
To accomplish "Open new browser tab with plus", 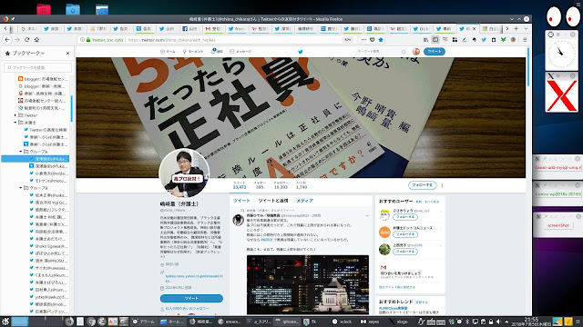I will [517, 28].
